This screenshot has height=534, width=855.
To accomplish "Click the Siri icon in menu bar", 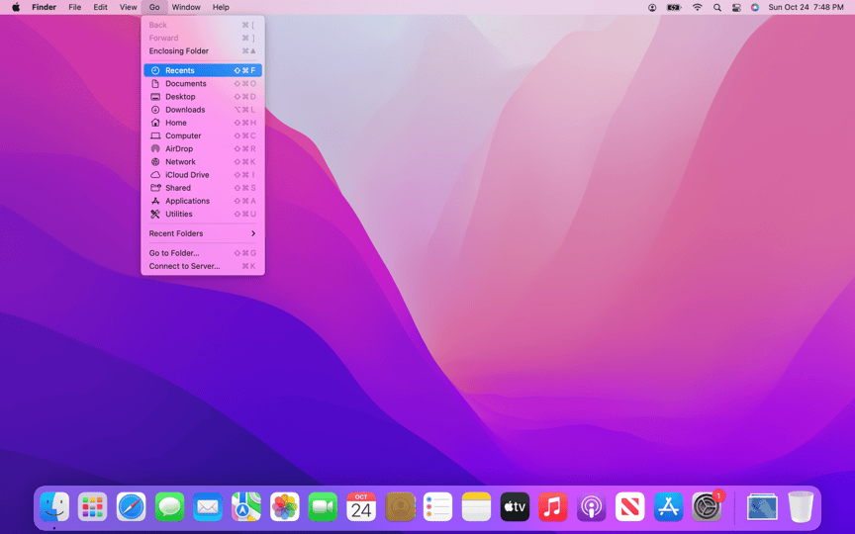I will click(755, 8).
